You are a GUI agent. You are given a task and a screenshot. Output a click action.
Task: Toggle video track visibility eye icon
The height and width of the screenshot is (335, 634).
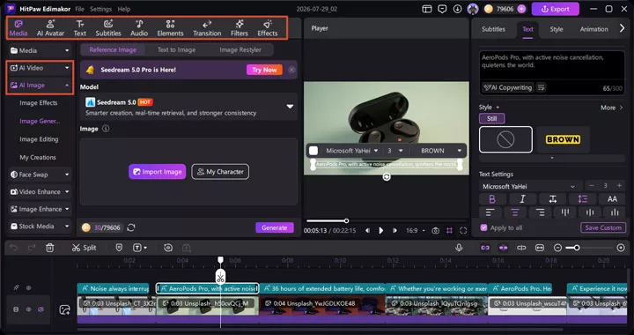pos(29,309)
